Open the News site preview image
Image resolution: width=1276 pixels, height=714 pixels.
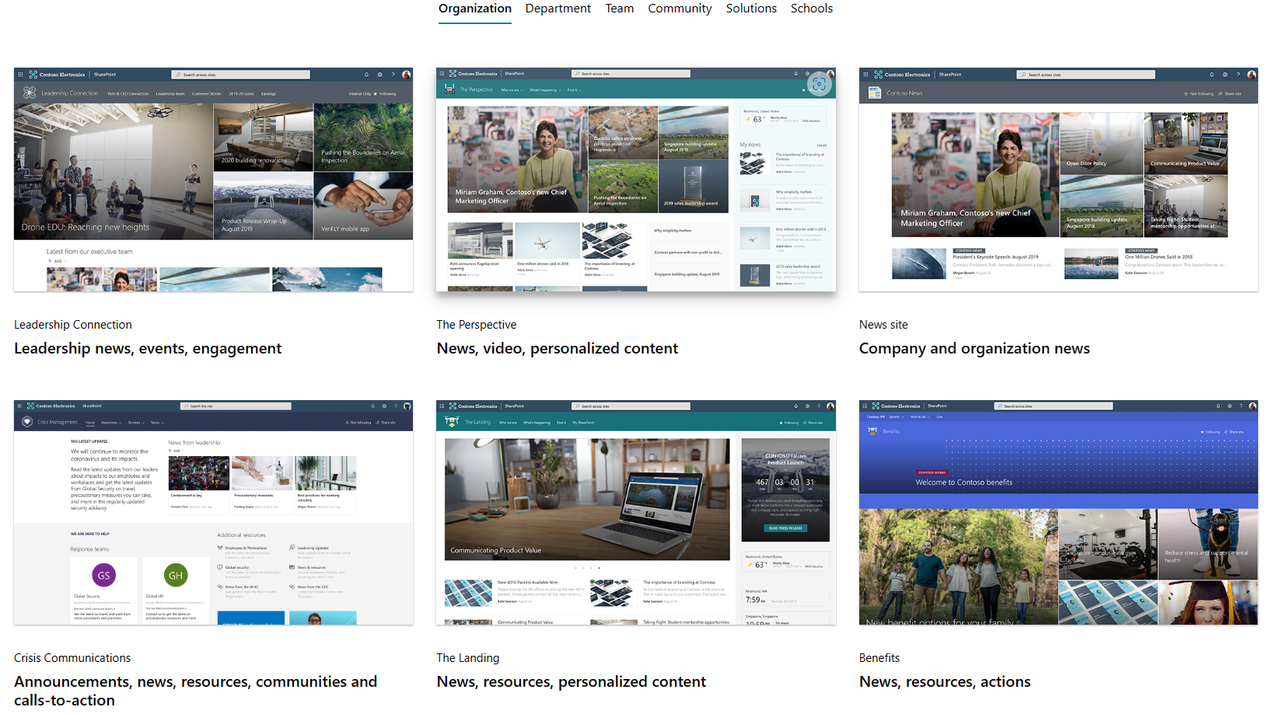pos(1058,179)
